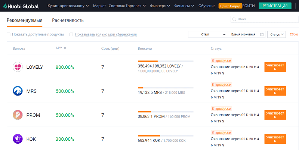Click the KOK deposit progress bar
299x150 pixels.
(x=166, y=136)
